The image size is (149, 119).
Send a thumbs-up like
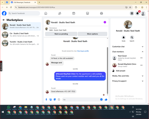[x=106, y=99]
